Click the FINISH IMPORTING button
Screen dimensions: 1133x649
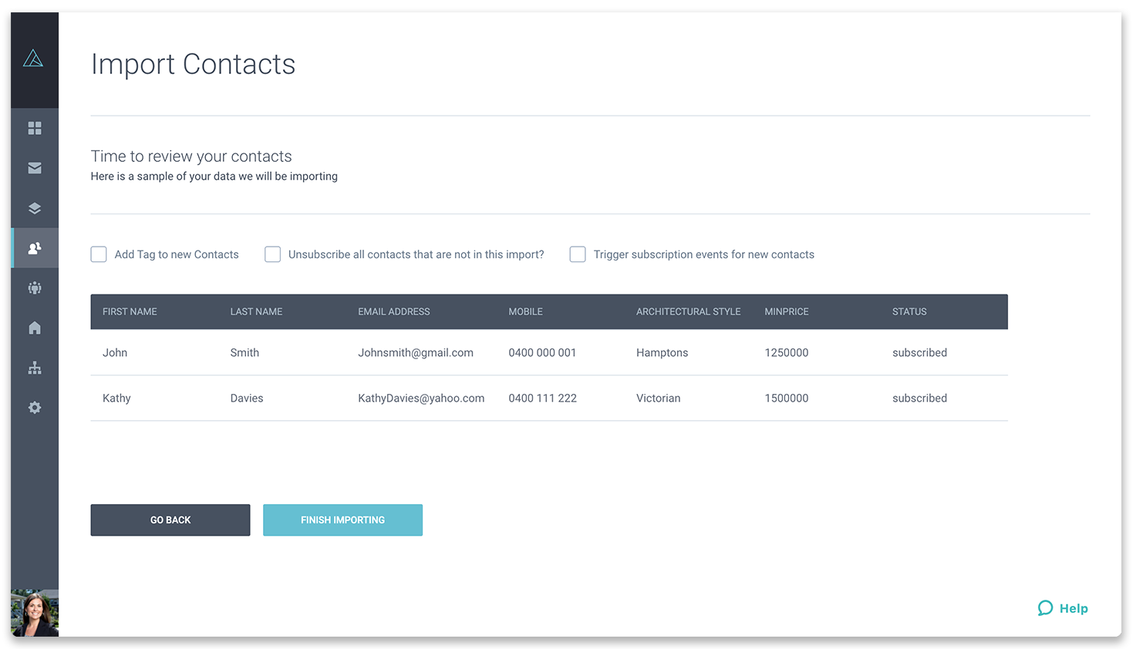342,520
